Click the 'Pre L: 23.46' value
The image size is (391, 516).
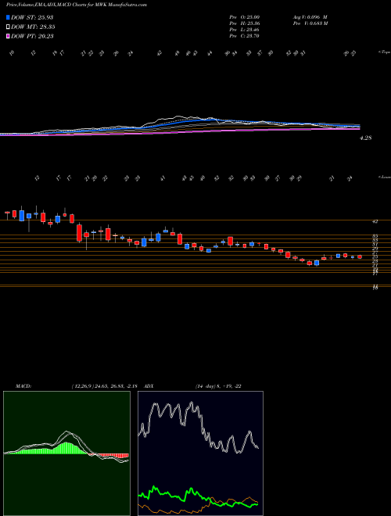click(246, 30)
